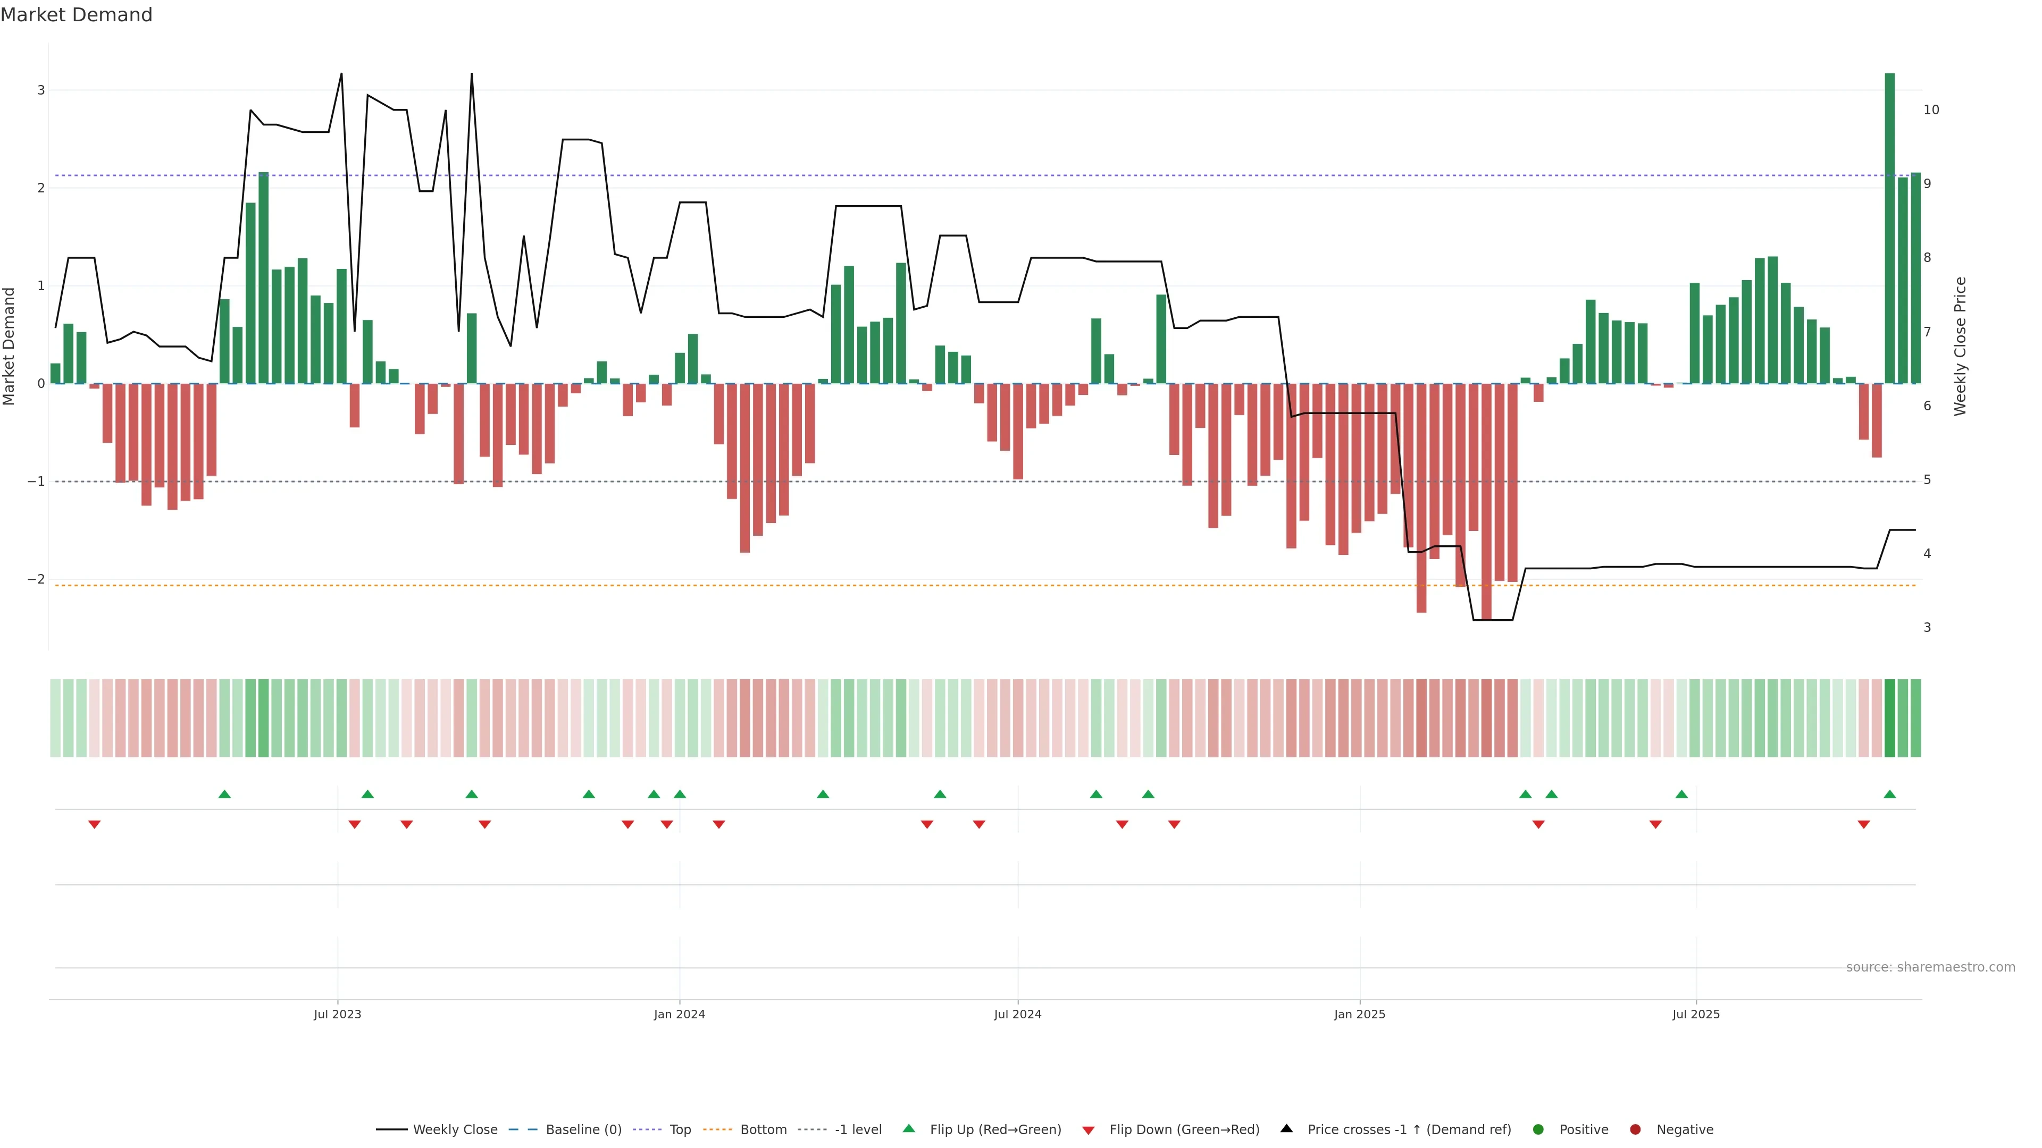The image size is (2042, 1148).
Task: Click Bottom orange line legend entry
Action: pyautogui.click(x=763, y=1130)
